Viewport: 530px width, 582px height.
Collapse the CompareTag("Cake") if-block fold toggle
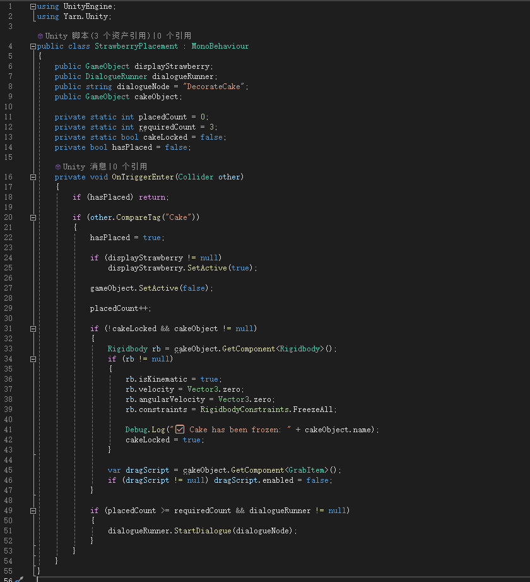coord(33,218)
